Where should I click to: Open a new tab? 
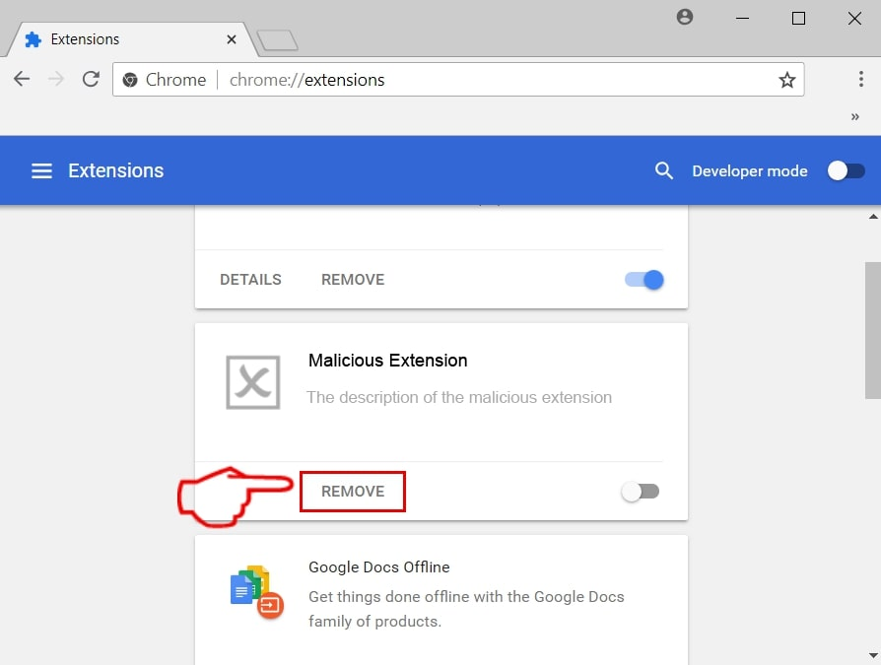coord(278,39)
